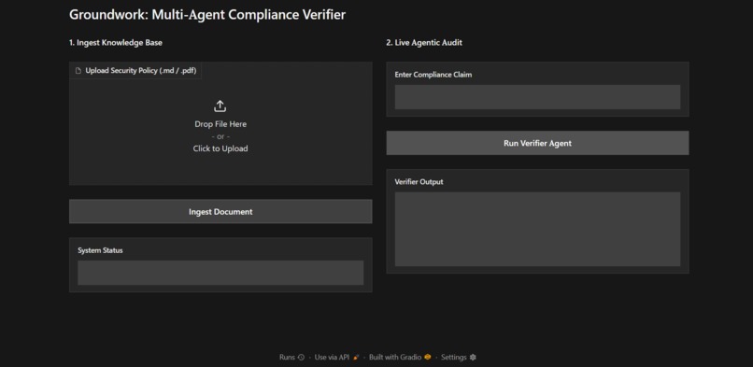Click the history icon next to Runs

tap(301, 358)
